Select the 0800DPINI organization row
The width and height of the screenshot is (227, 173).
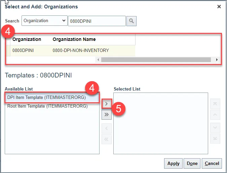(x=61, y=51)
